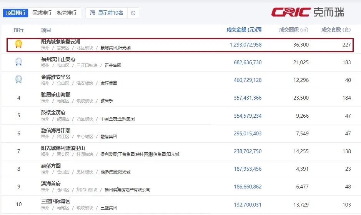Click the silver rank 2 medal icon

coord(18,62)
